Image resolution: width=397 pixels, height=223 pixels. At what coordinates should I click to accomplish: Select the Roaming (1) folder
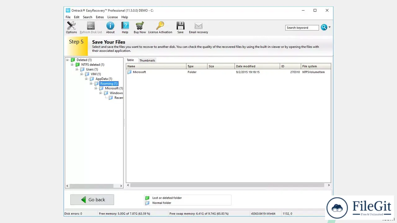pyautogui.click(x=109, y=84)
